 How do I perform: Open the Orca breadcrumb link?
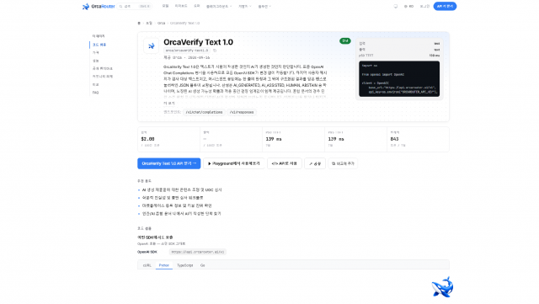[161, 23]
